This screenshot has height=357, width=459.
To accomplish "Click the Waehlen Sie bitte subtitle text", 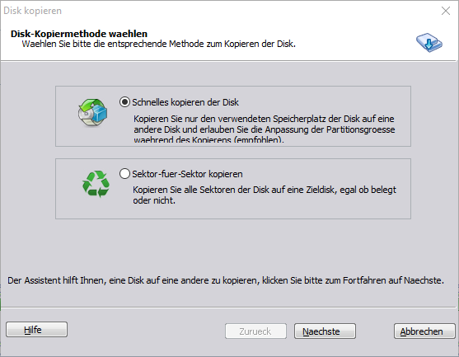I will (159, 44).
